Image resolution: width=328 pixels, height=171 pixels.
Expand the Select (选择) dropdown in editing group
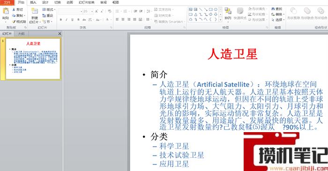[278, 20]
